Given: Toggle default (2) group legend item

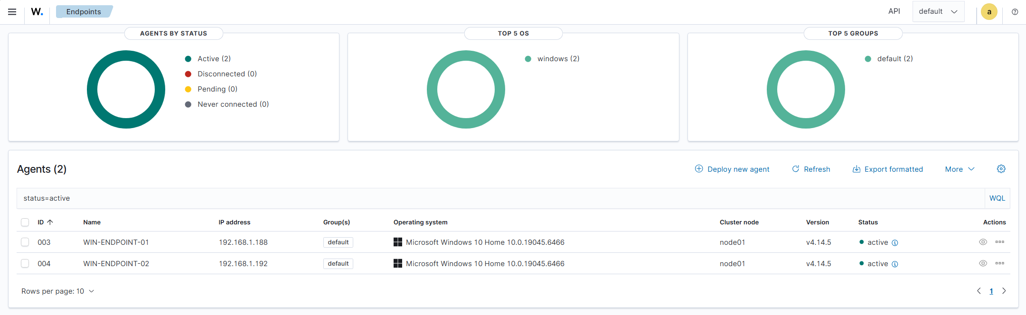Looking at the screenshot, I should pos(889,59).
